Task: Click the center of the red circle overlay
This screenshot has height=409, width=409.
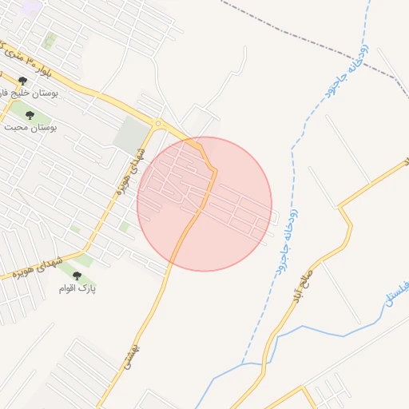Action: [x=204, y=204]
